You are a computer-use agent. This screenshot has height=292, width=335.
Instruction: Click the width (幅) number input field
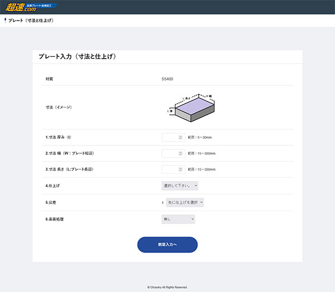coord(170,153)
